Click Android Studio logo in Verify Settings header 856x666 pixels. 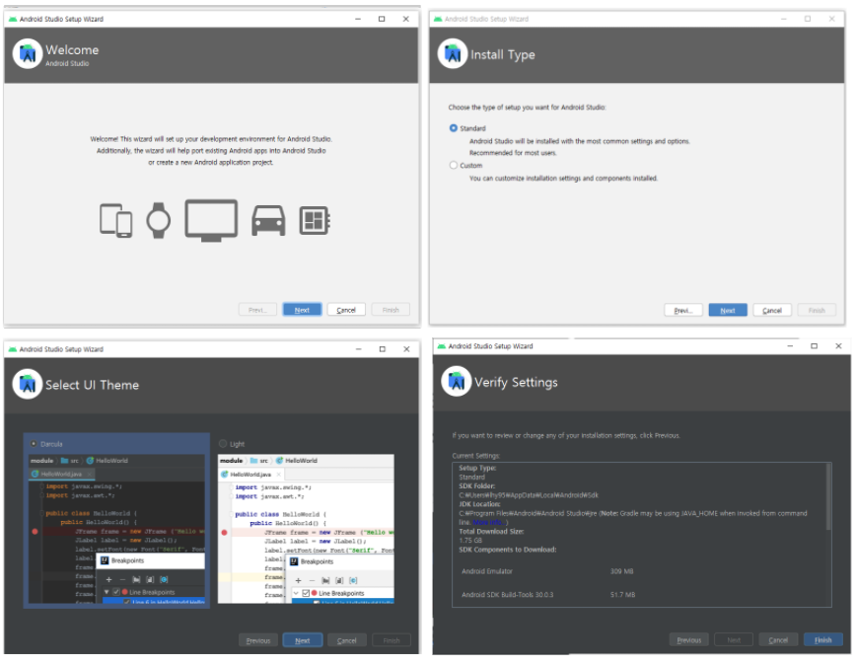point(457,381)
